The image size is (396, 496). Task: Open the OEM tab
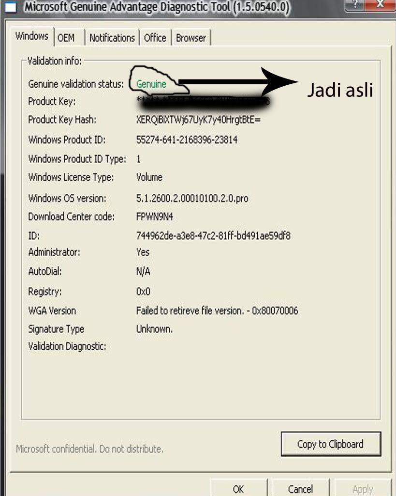(x=69, y=38)
